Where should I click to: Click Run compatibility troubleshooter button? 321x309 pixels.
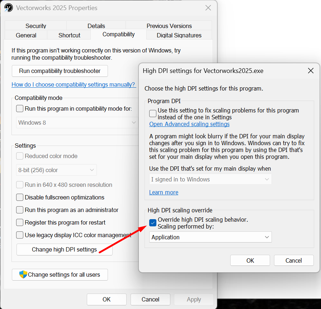coord(60,71)
